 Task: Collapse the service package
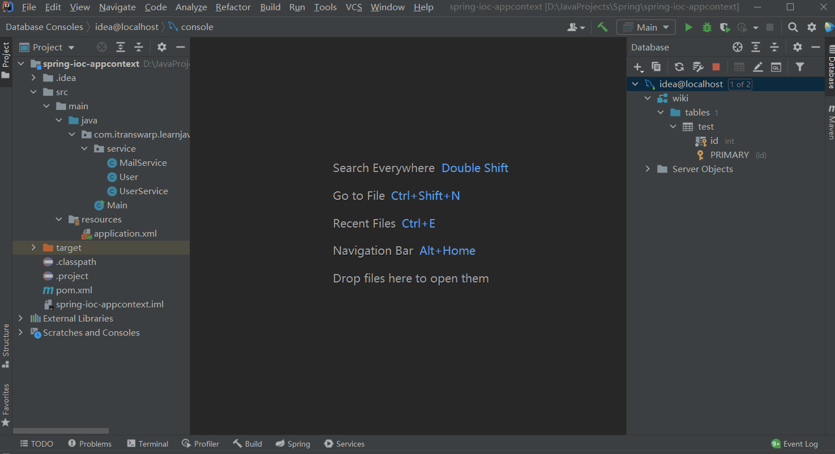click(84, 148)
